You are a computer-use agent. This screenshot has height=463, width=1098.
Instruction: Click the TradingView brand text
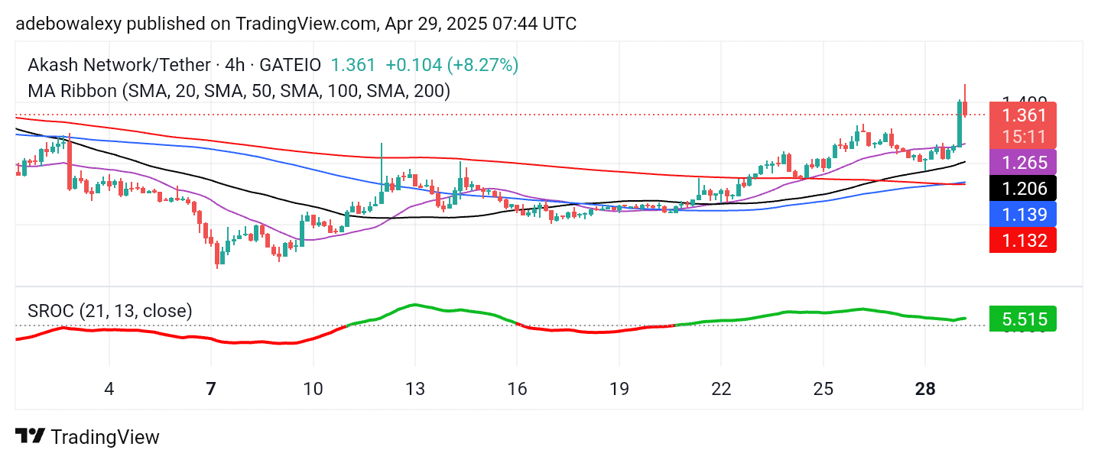point(105,437)
